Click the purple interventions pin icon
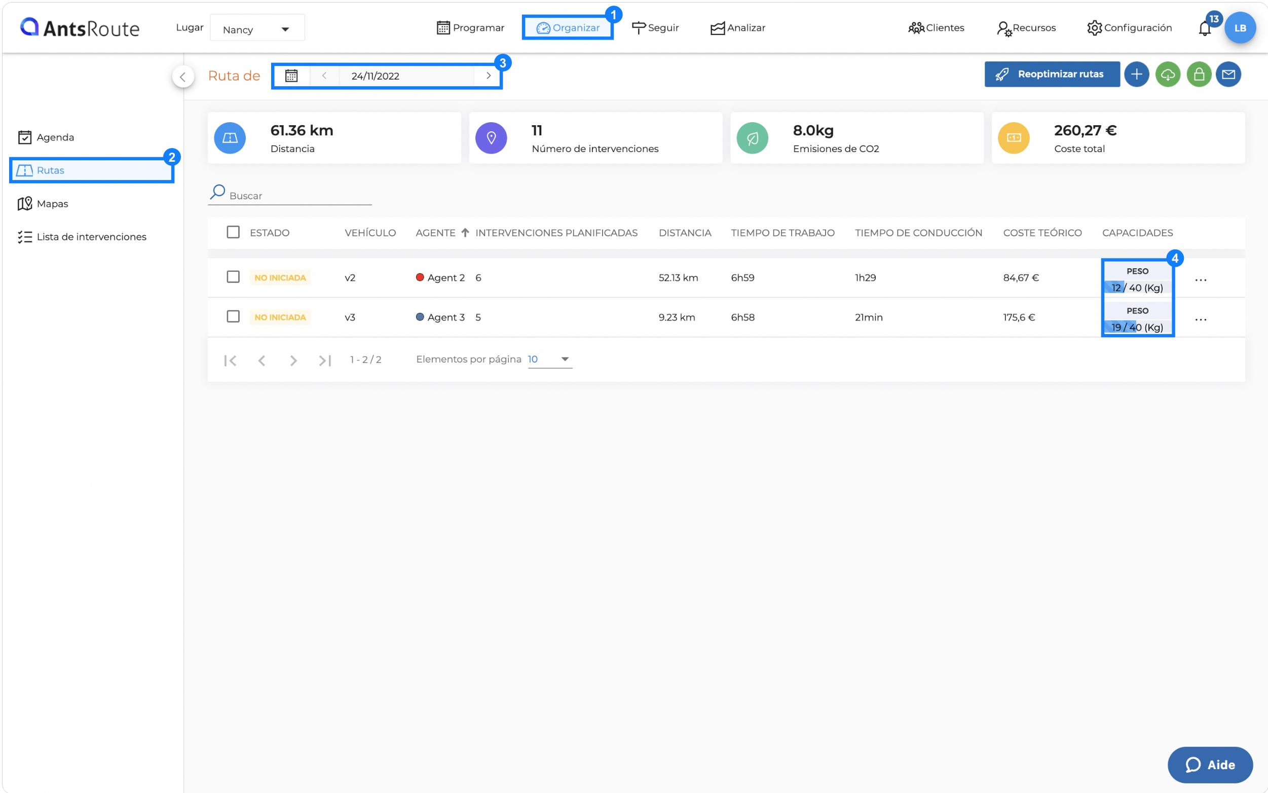 pyautogui.click(x=491, y=138)
